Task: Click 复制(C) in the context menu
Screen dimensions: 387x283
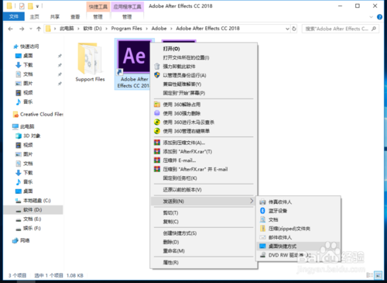Action: click(x=204, y=222)
